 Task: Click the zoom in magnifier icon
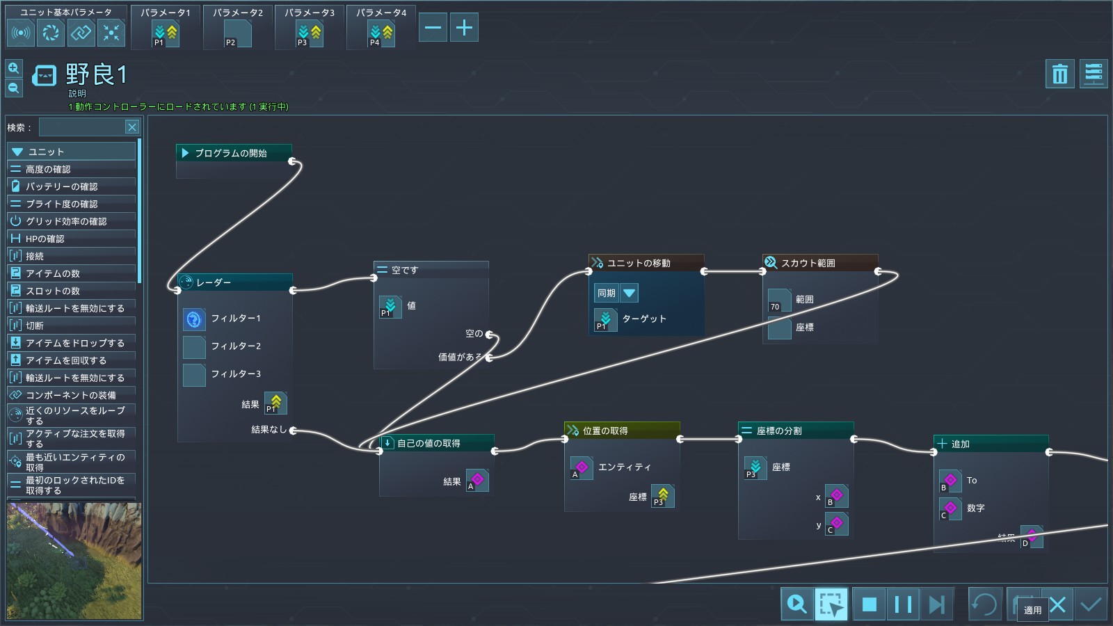[x=14, y=68]
